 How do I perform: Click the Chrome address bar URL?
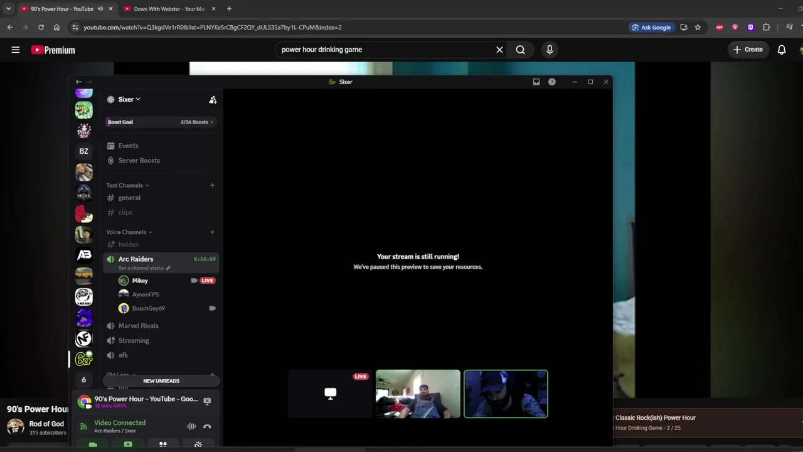tap(213, 28)
